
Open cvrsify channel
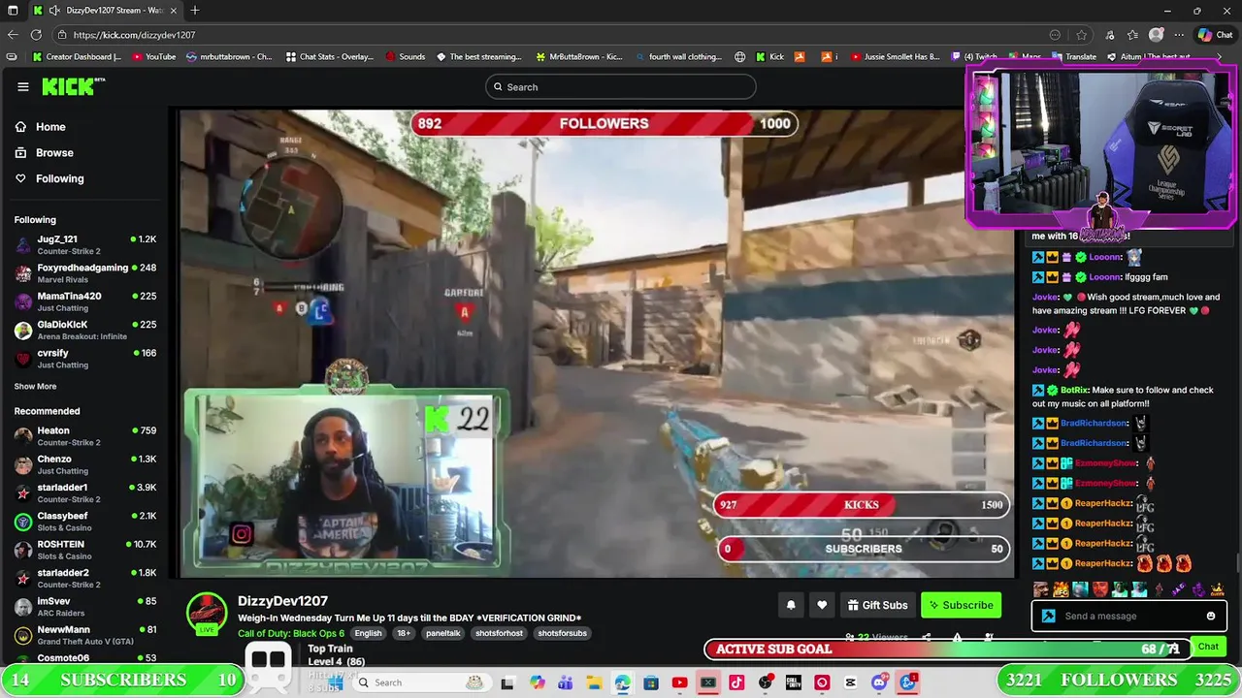(x=85, y=359)
